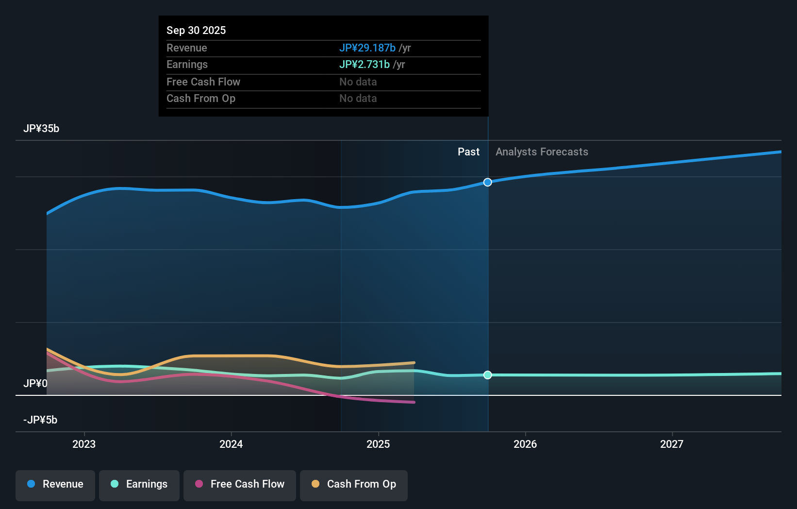Toggle the Earnings legend item
Image resolution: width=797 pixels, height=509 pixels.
pyautogui.click(x=139, y=484)
